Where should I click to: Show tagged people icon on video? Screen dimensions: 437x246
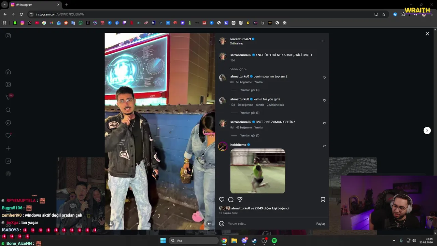coord(111,224)
